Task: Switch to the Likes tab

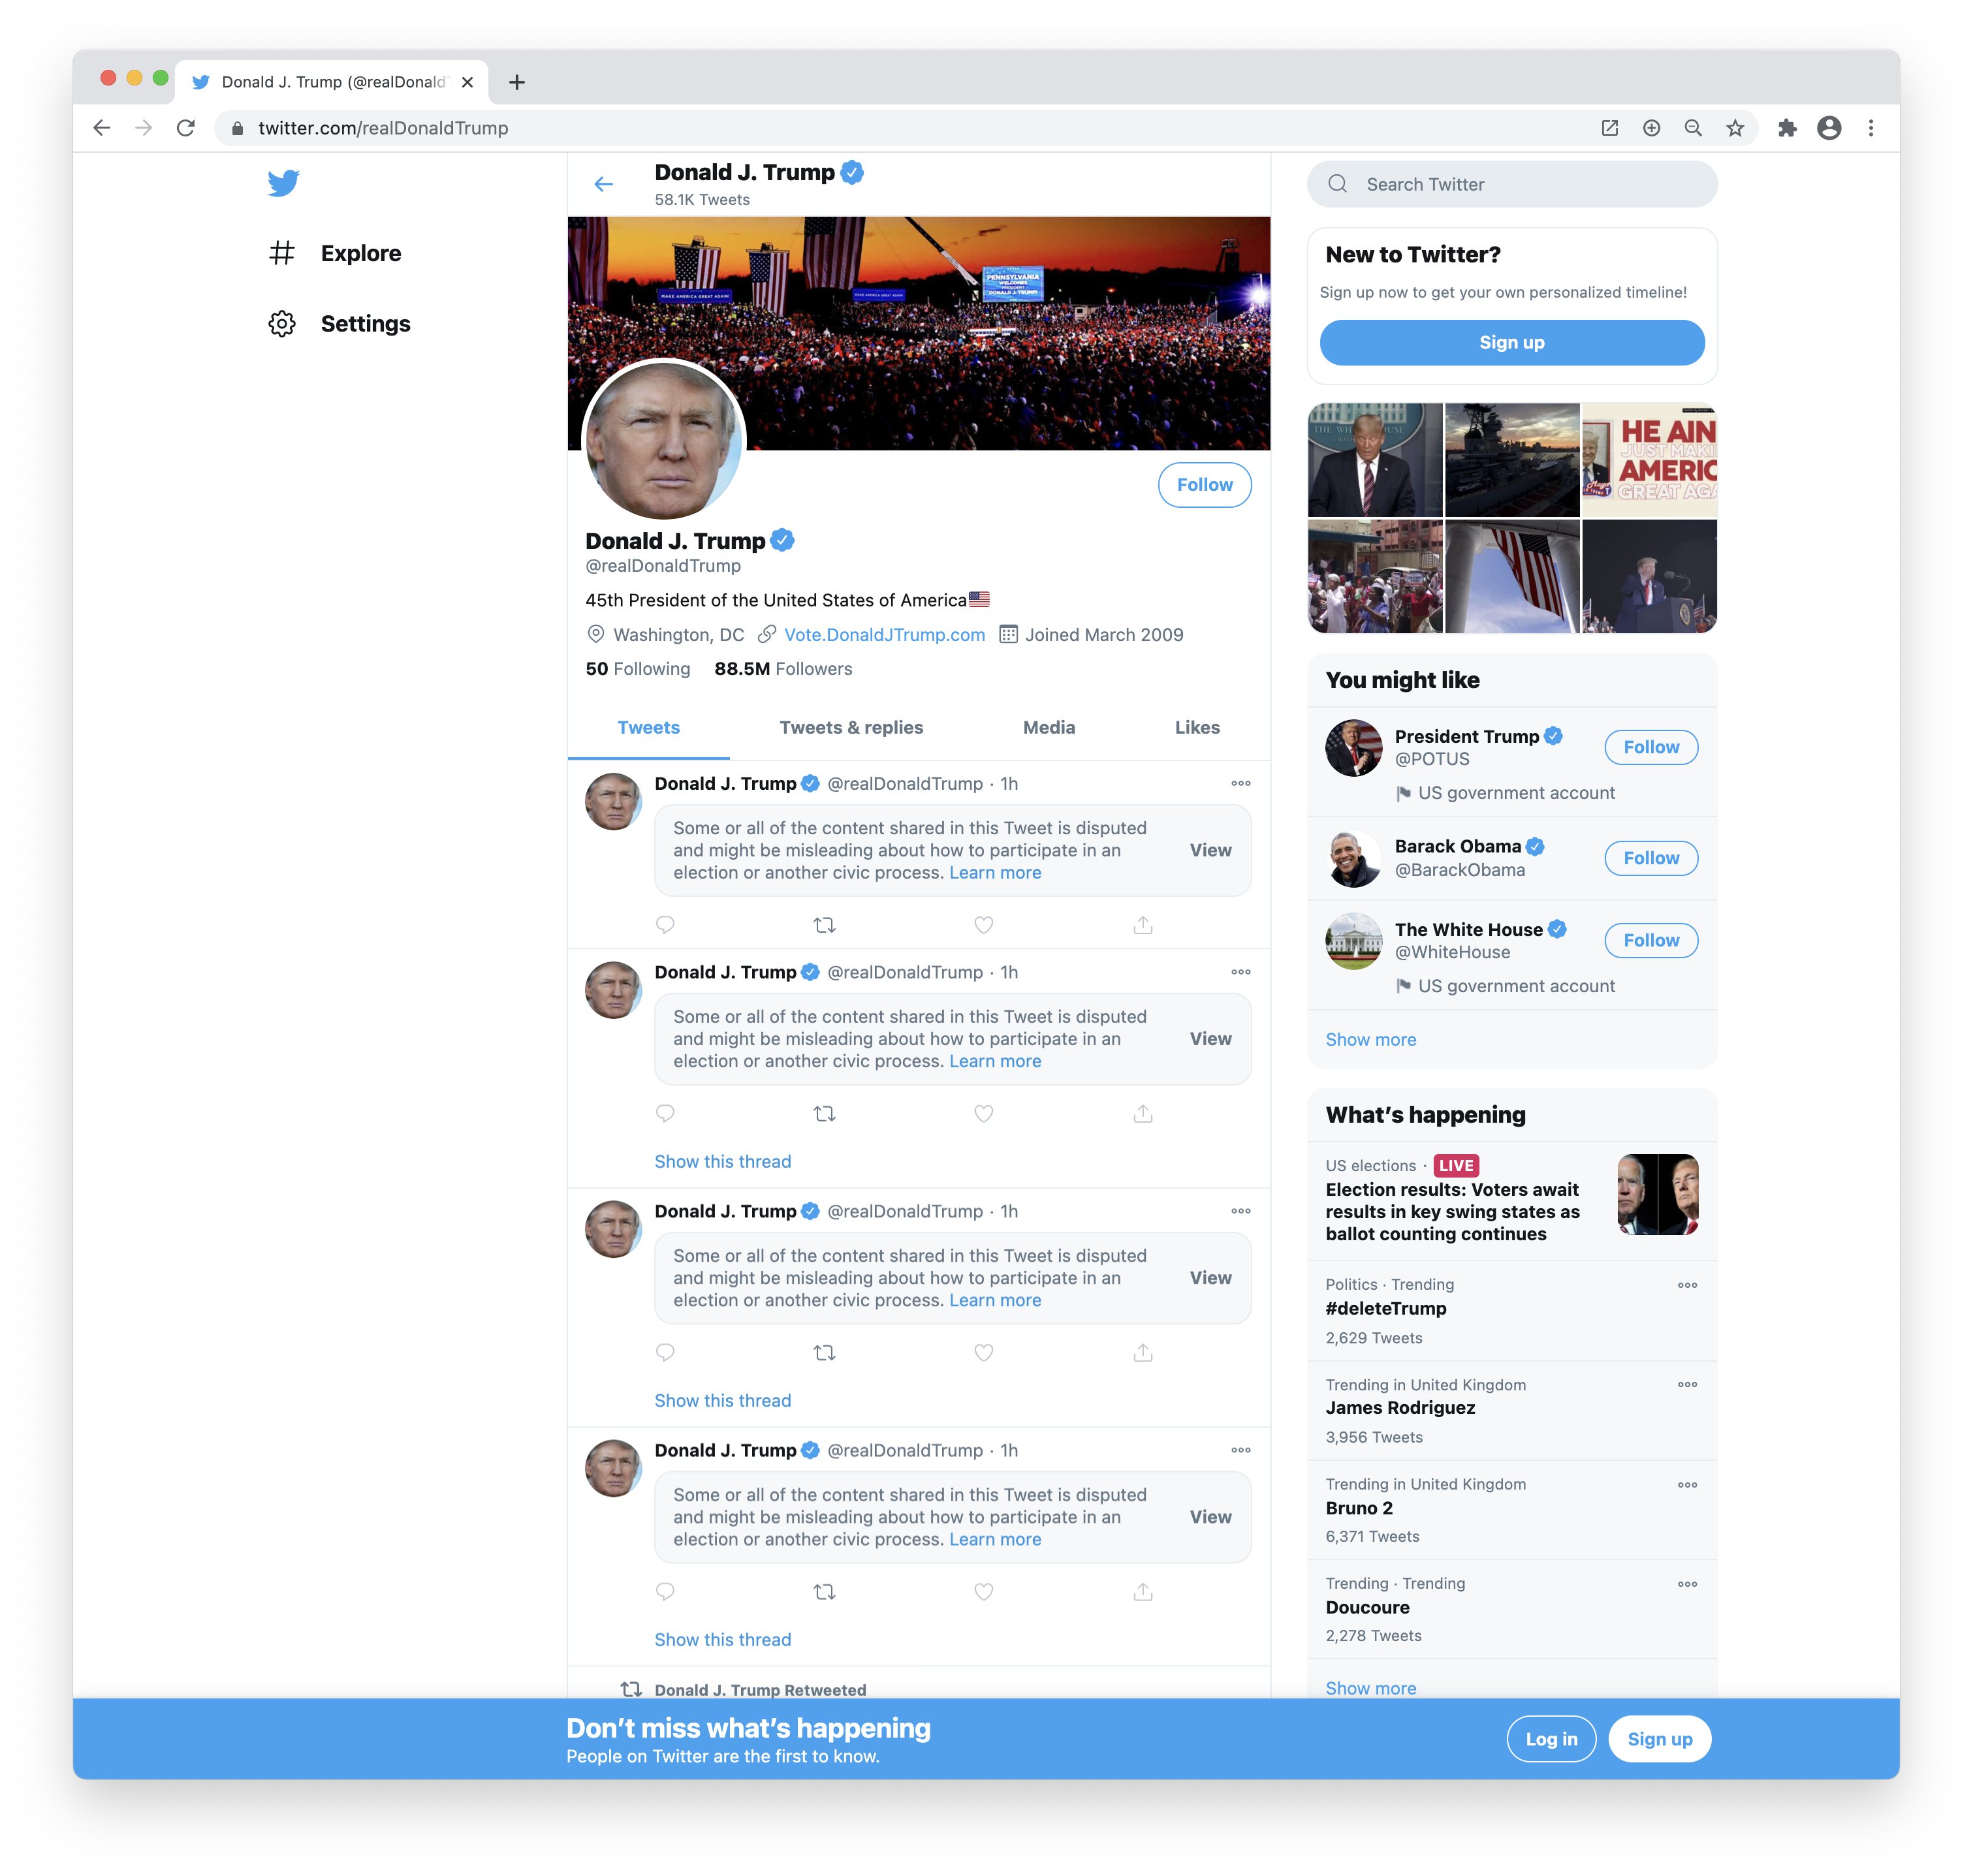Action: coord(1197,728)
